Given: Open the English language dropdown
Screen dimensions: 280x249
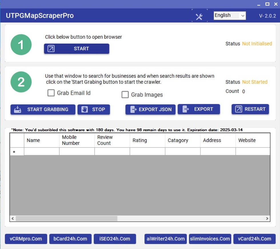Looking at the screenshot, I should [x=230, y=16].
